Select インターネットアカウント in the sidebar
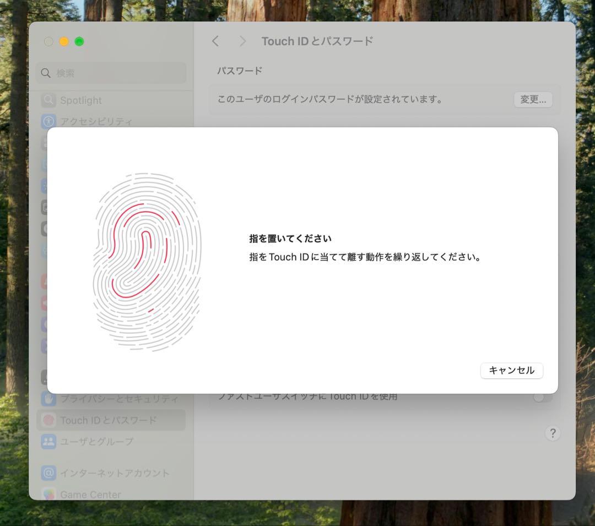Viewport: 595px width, 526px height. point(115,473)
